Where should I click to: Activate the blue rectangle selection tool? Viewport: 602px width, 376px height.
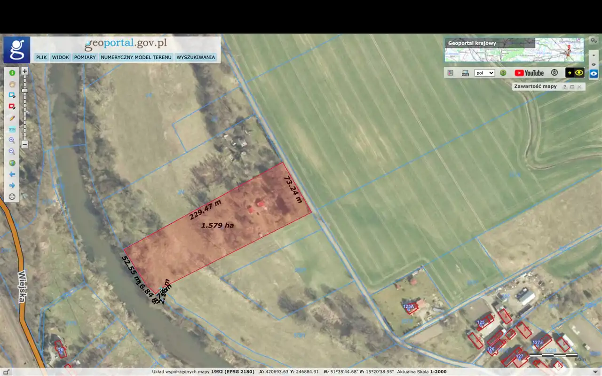pyautogui.click(x=12, y=95)
